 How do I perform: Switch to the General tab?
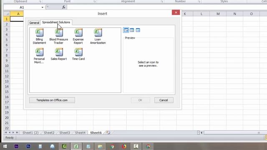click(x=34, y=22)
